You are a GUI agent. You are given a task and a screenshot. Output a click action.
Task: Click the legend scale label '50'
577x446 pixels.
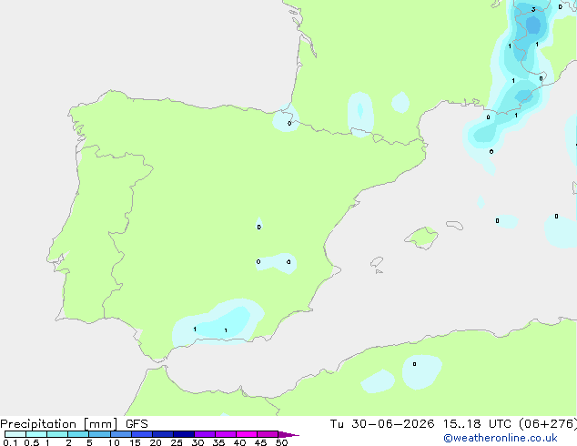click(281, 442)
